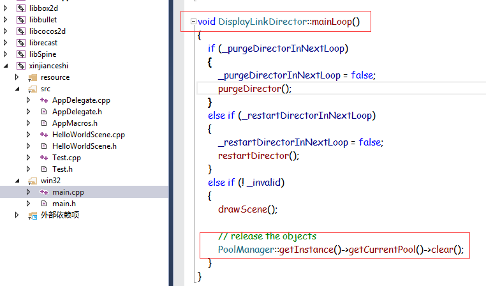
Task: Click the resource folder icon
Action: [33, 77]
